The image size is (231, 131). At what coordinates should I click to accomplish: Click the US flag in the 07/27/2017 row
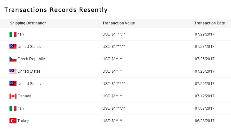coord(13,47)
